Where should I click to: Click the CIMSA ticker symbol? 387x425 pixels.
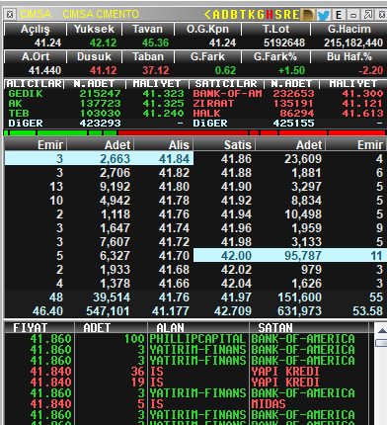point(36,14)
